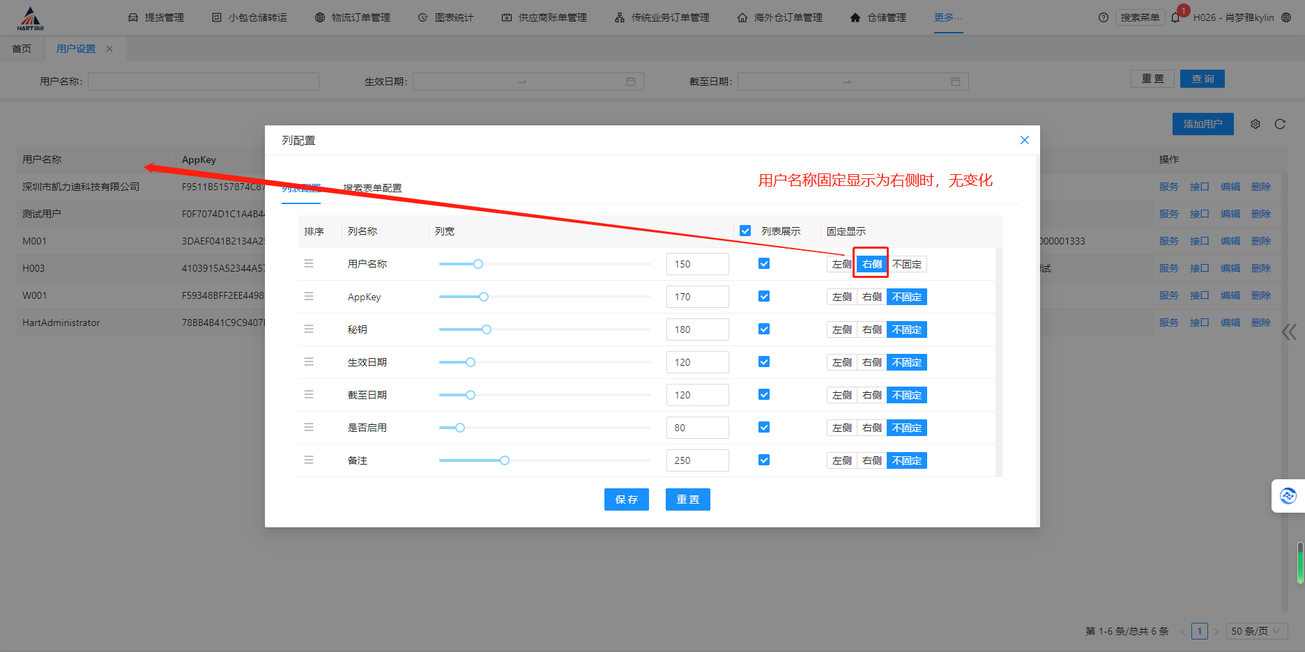Open the 截至日期 date range selector

point(852,81)
